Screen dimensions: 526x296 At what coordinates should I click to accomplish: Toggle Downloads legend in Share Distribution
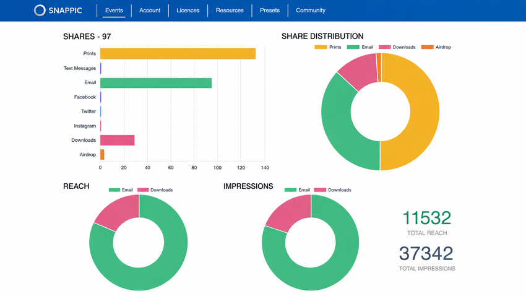397,47
